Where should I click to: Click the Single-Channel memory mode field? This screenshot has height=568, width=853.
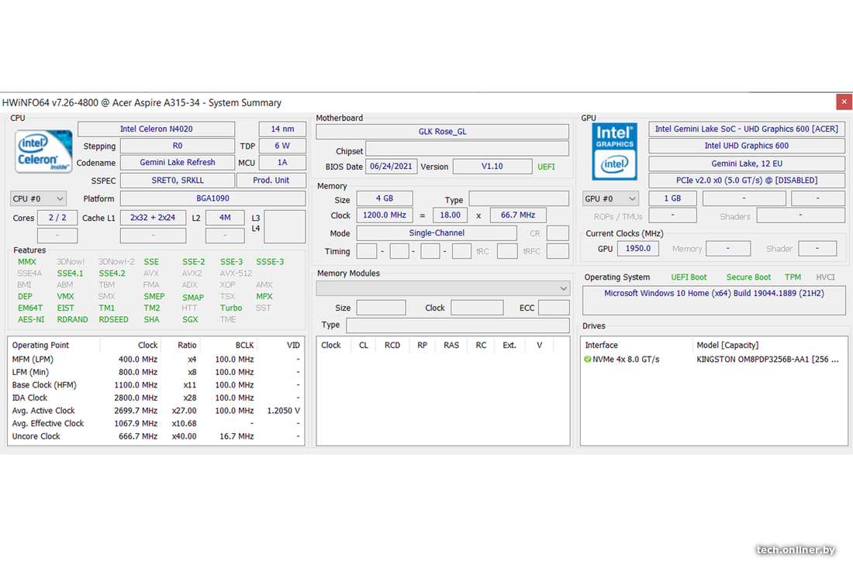437,233
